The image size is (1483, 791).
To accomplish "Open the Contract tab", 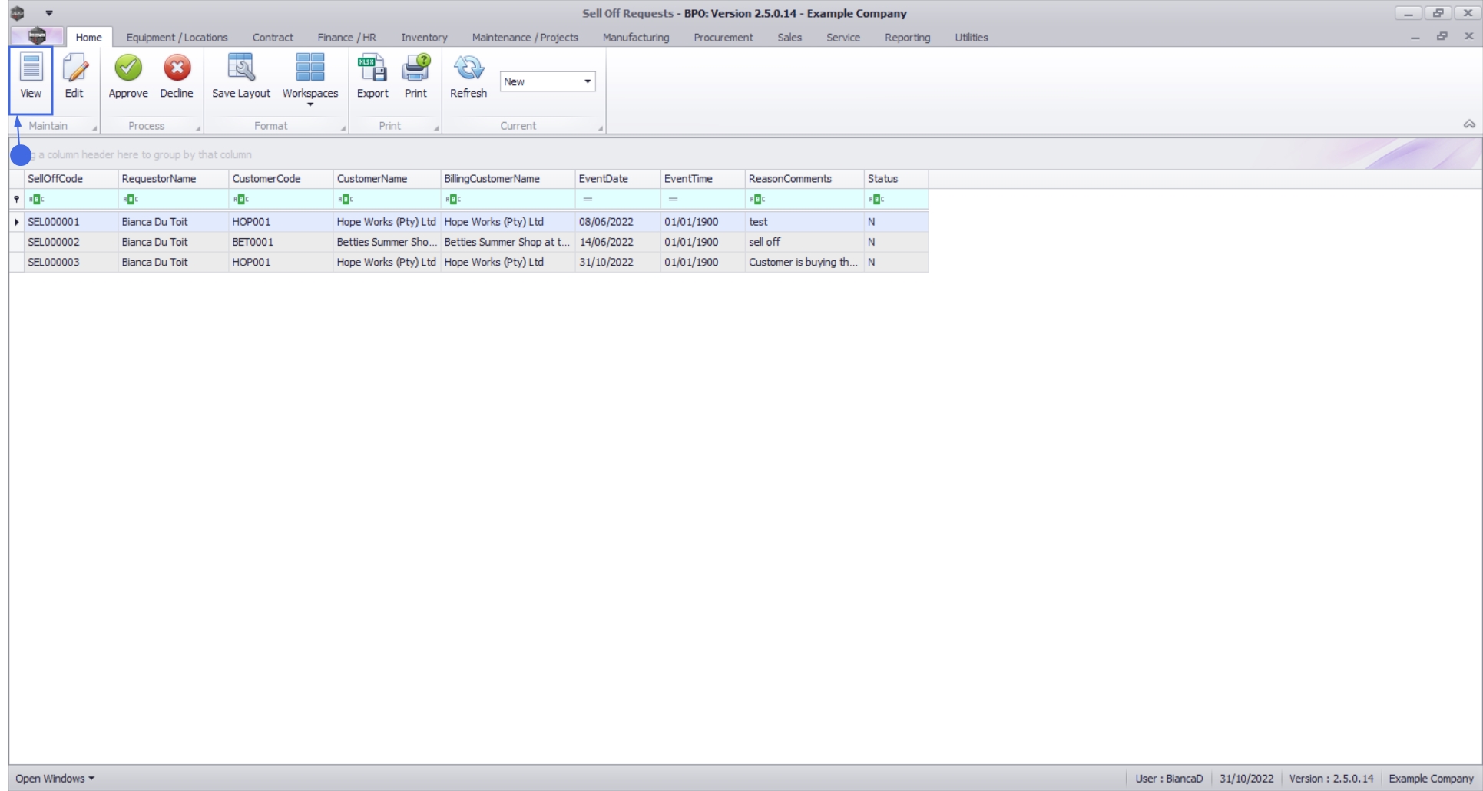I will point(273,37).
